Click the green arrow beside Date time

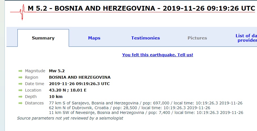pos(20,84)
